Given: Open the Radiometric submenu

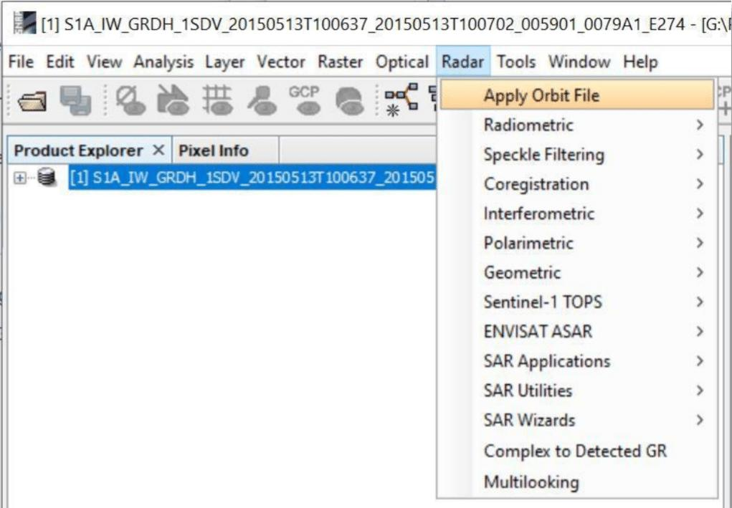Looking at the screenshot, I should 577,125.
